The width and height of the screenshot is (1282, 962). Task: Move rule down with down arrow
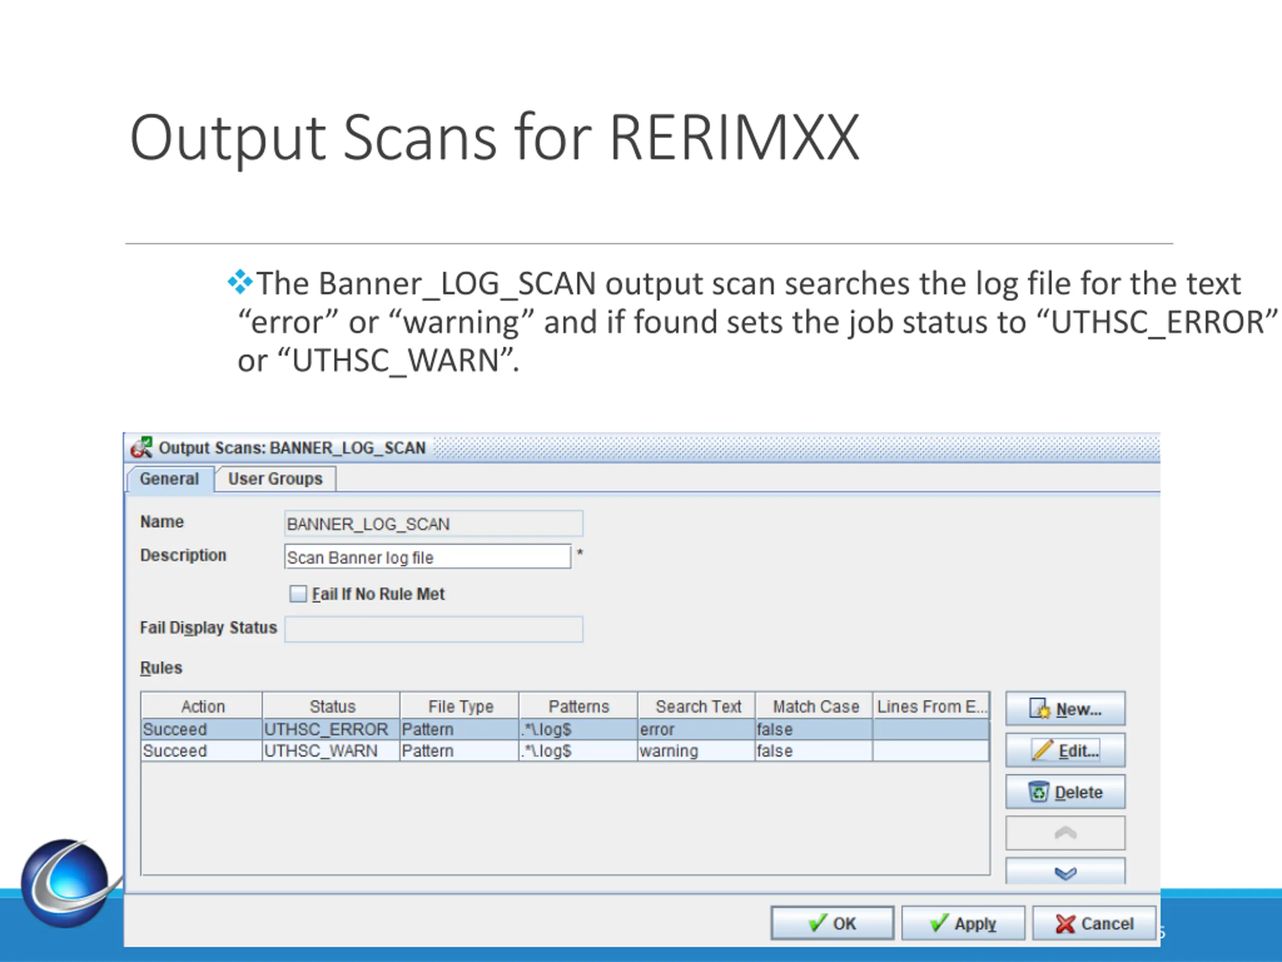click(1065, 871)
